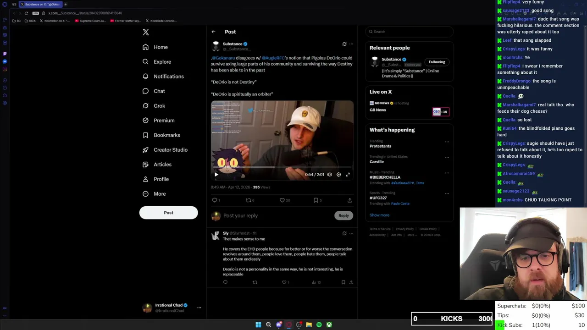
Task: Open the Explore page
Action: pos(157,62)
